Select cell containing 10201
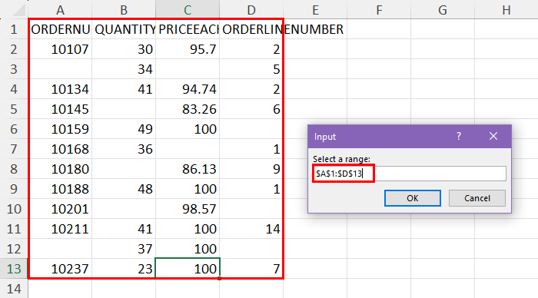This screenshot has height=298, width=538. click(60, 209)
